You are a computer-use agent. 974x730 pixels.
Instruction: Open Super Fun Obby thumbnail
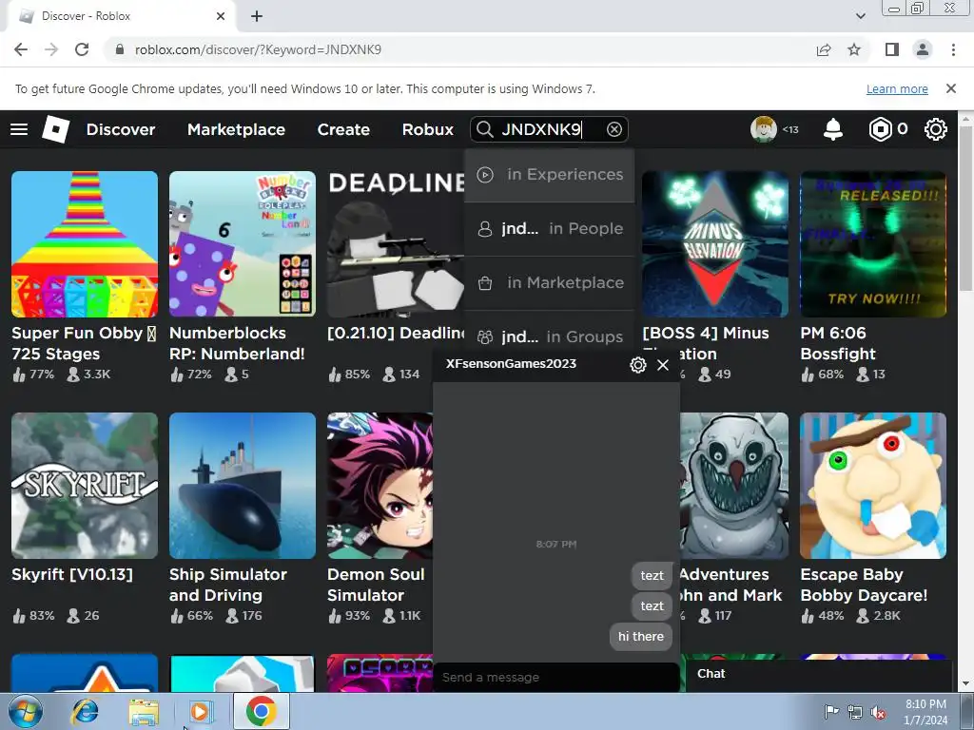[85, 244]
